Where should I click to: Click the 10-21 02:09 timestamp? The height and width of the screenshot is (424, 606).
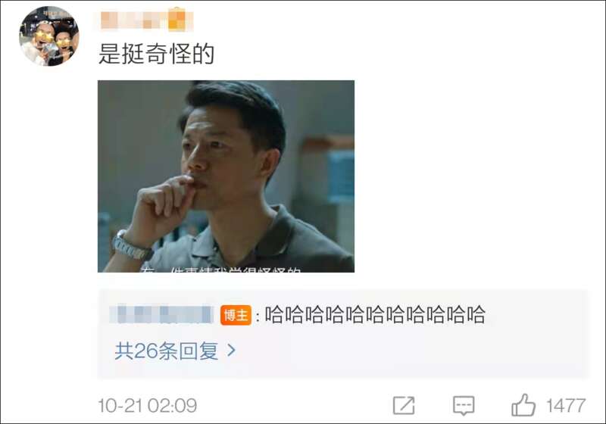(147, 406)
